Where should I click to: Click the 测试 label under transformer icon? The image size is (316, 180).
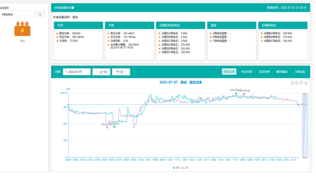[x=22, y=41]
